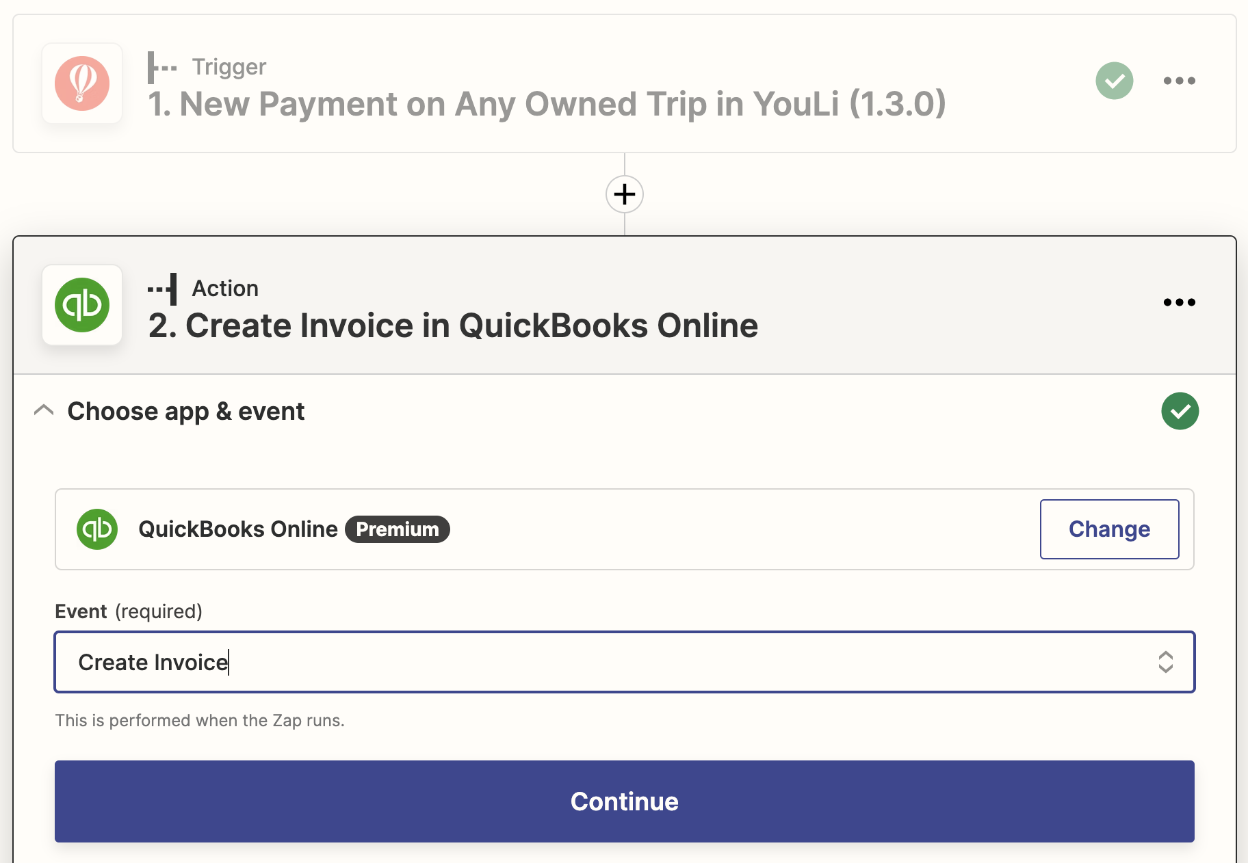Add a step with the plus button
The image size is (1248, 863).
click(625, 194)
